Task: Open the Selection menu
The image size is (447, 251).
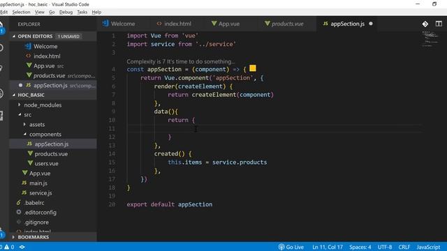Action: click(21, 12)
